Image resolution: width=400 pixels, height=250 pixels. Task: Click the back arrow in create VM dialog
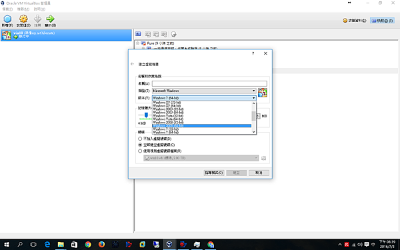coord(132,64)
